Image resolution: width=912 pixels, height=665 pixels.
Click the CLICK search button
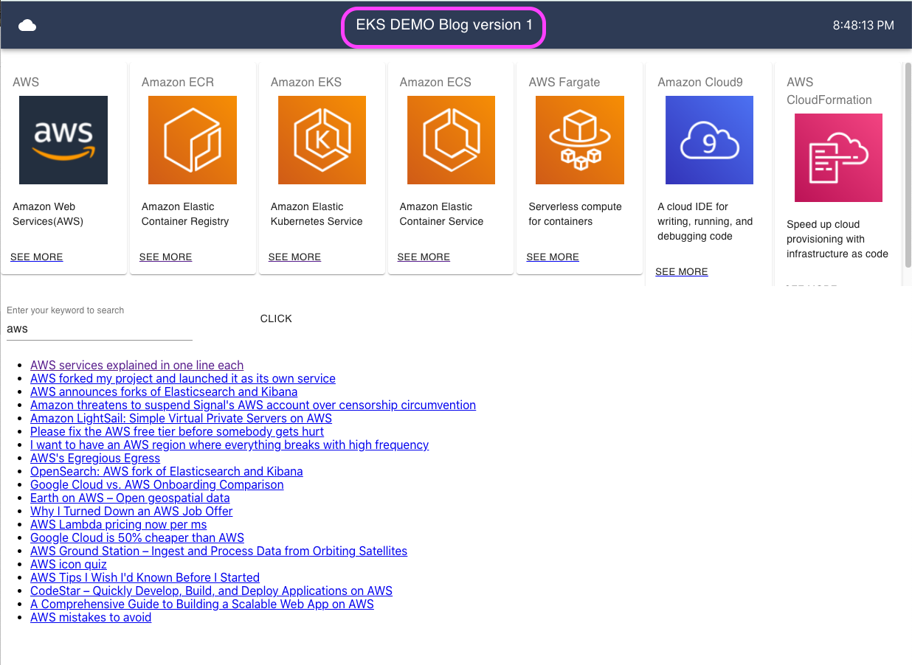[x=276, y=318]
